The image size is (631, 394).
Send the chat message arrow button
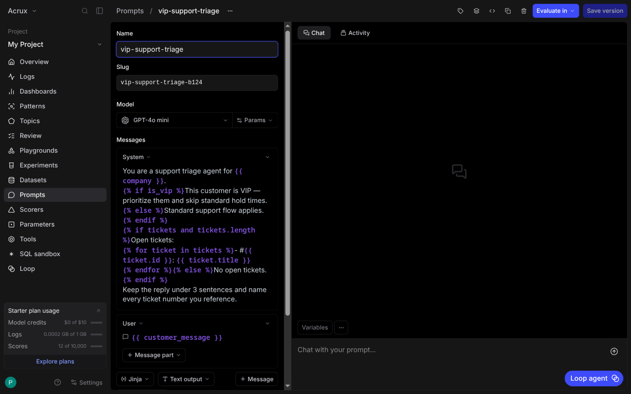pos(614,351)
